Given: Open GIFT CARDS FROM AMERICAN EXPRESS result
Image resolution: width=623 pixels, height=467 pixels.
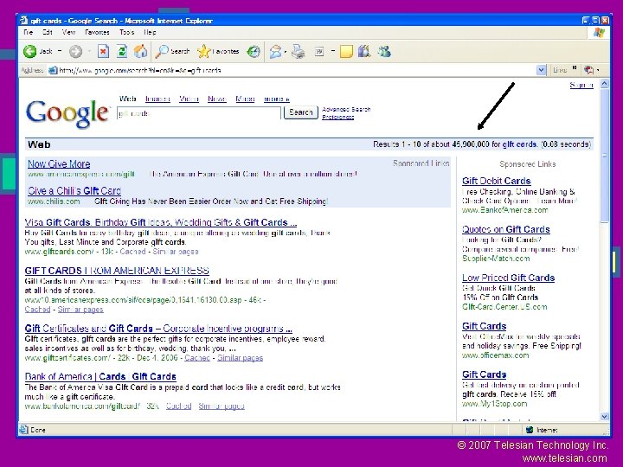Looking at the screenshot, I should (x=117, y=271).
